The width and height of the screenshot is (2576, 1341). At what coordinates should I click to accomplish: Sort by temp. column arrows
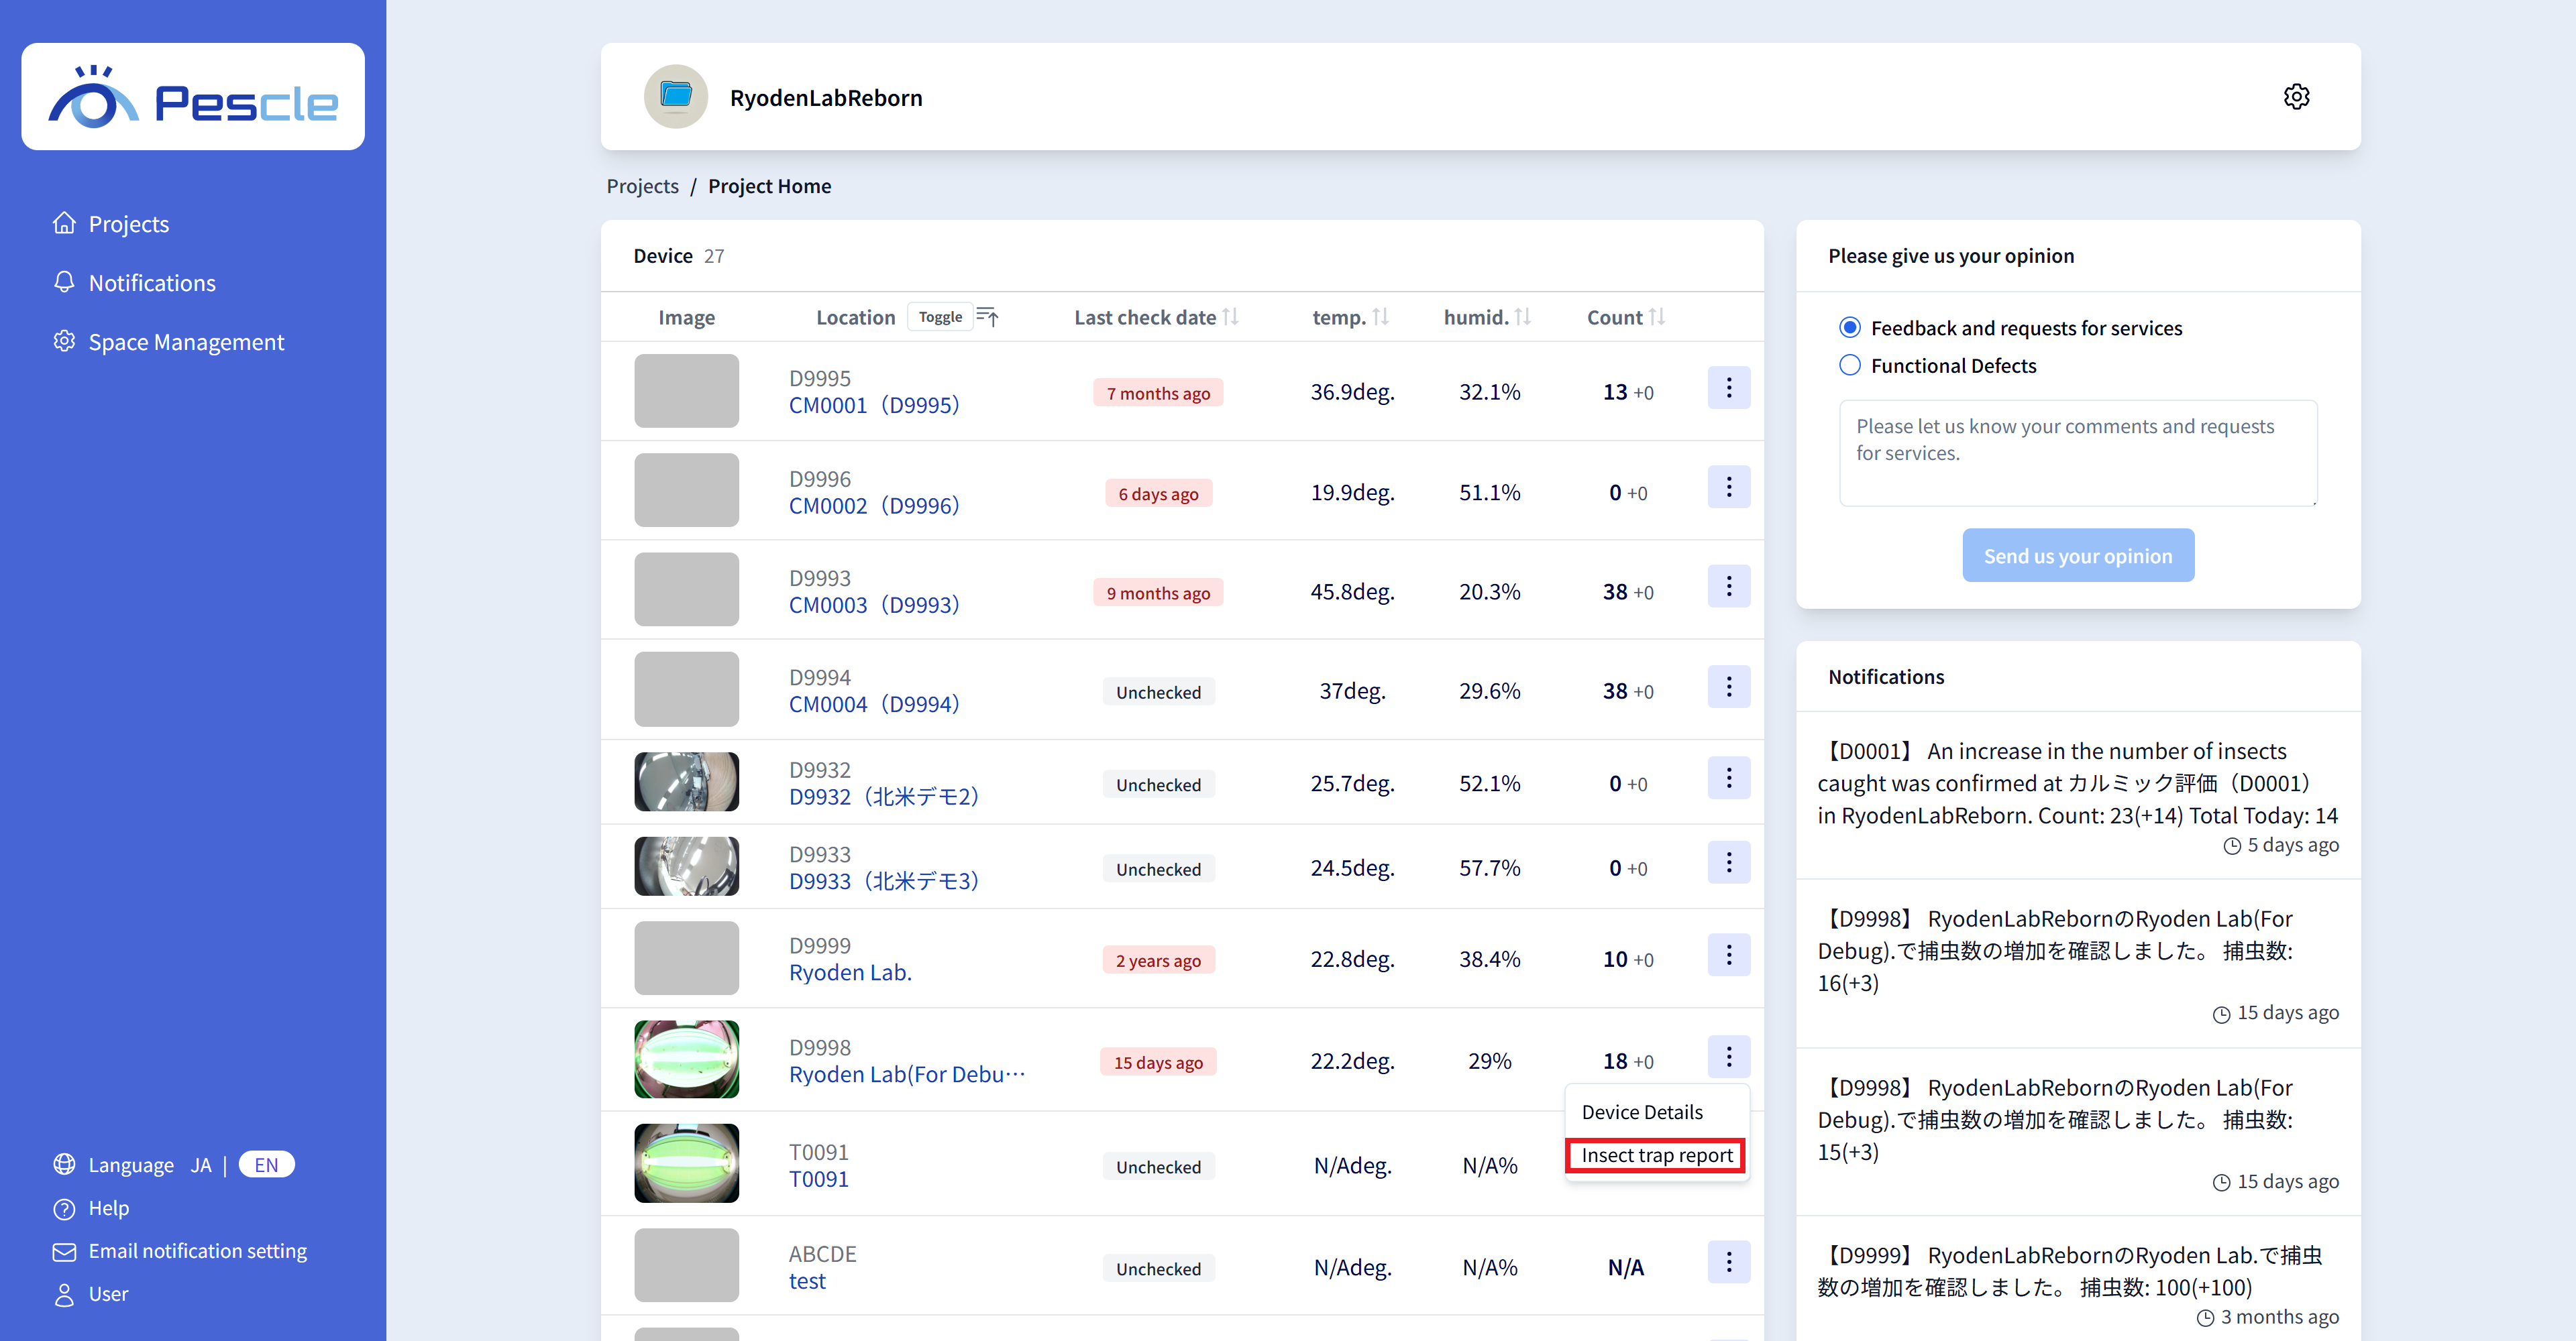click(x=1380, y=316)
